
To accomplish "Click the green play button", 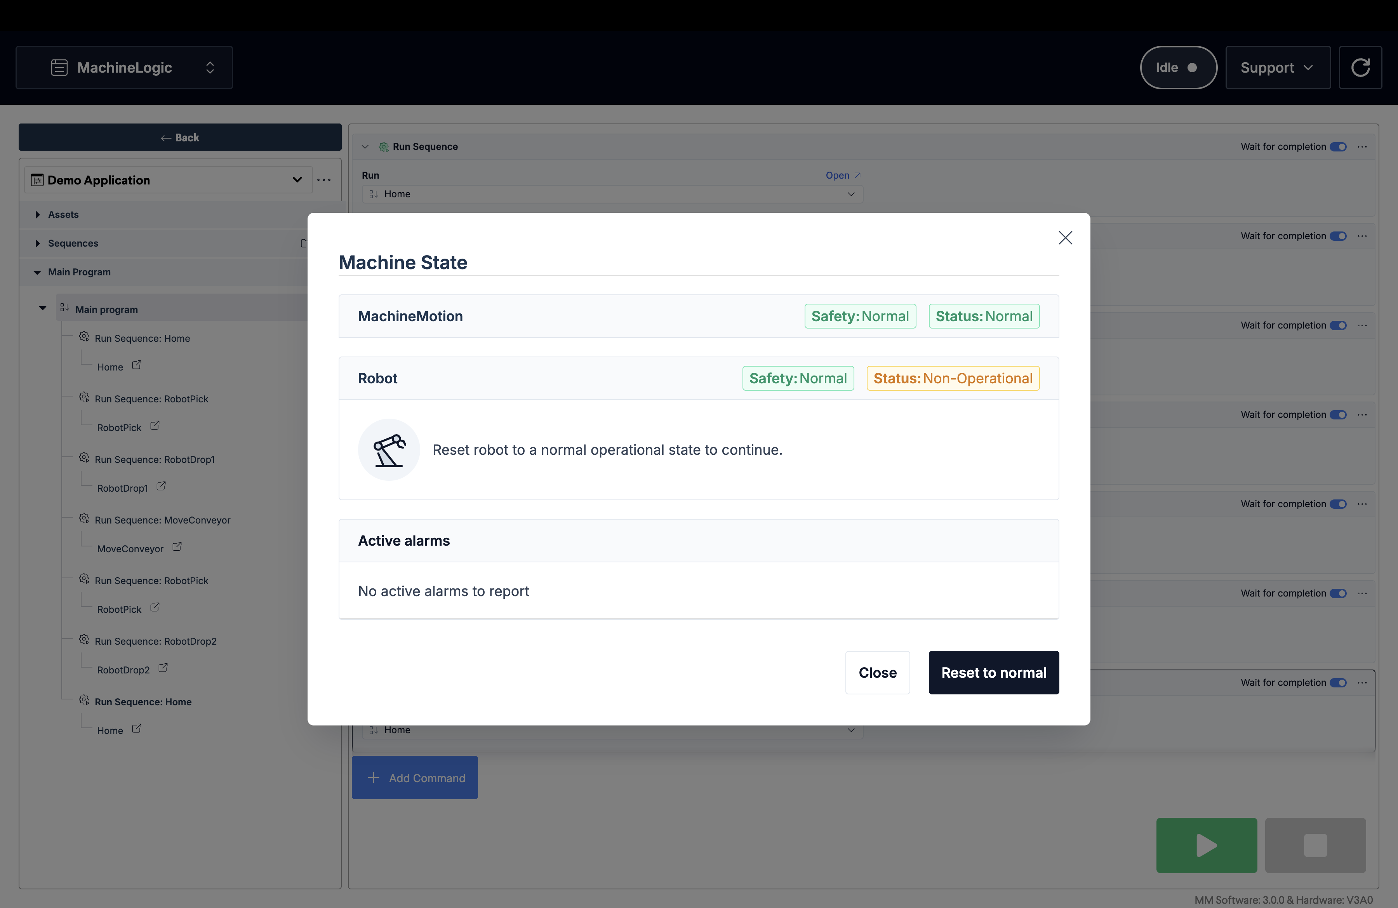I will tap(1207, 845).
